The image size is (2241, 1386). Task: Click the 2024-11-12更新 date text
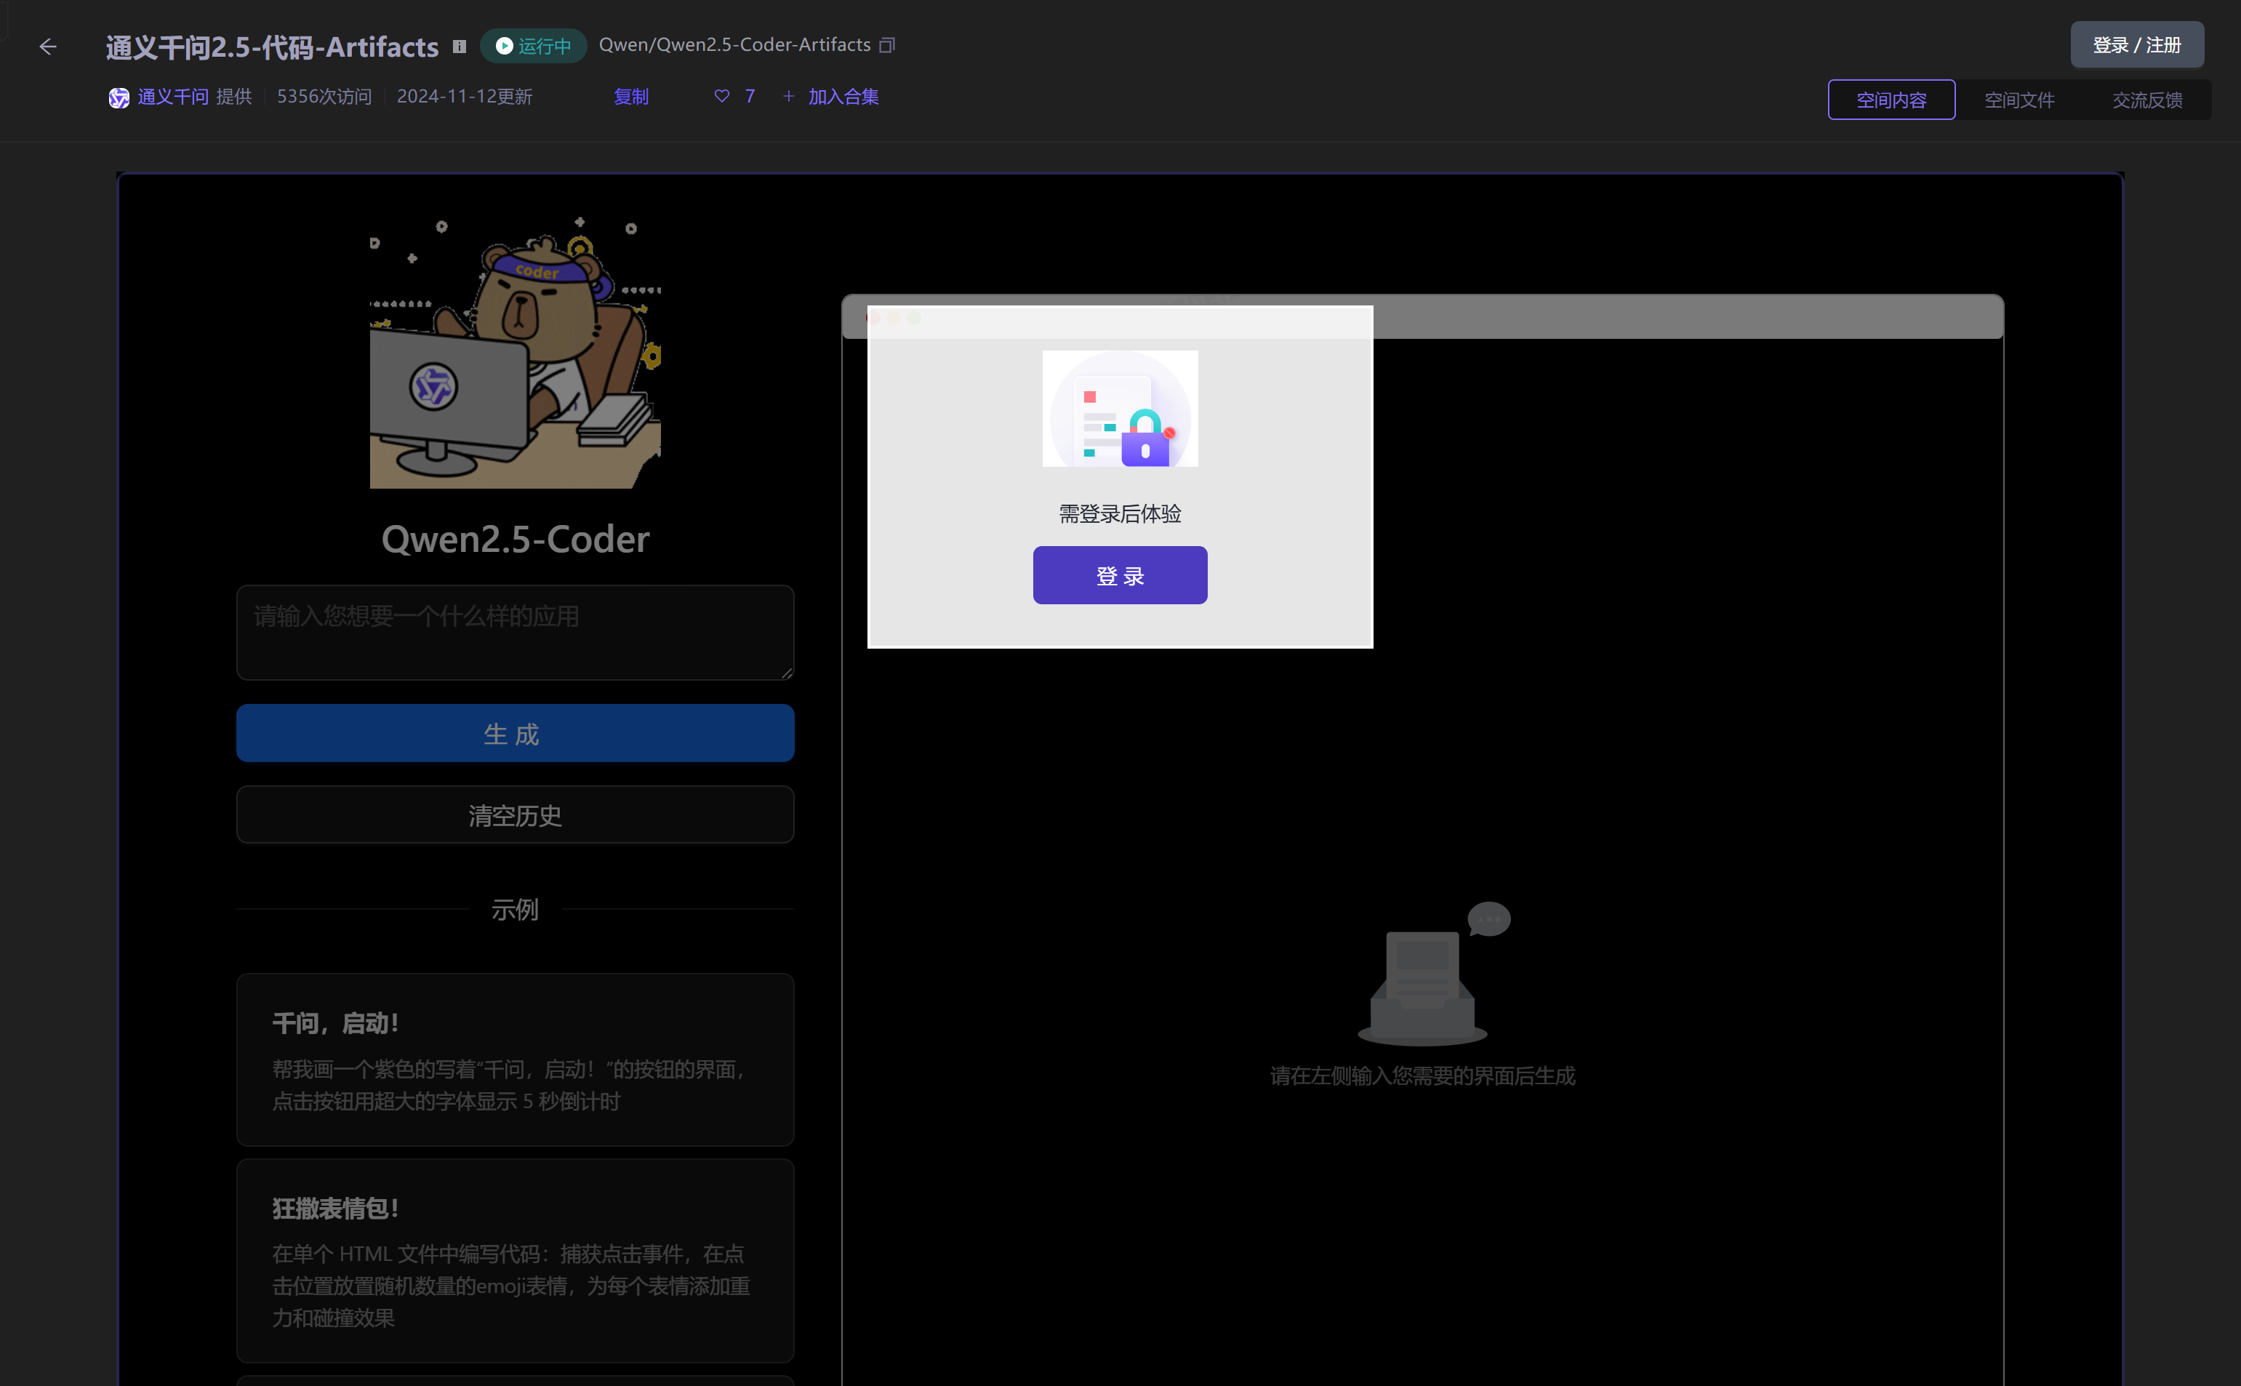[465, 96]
